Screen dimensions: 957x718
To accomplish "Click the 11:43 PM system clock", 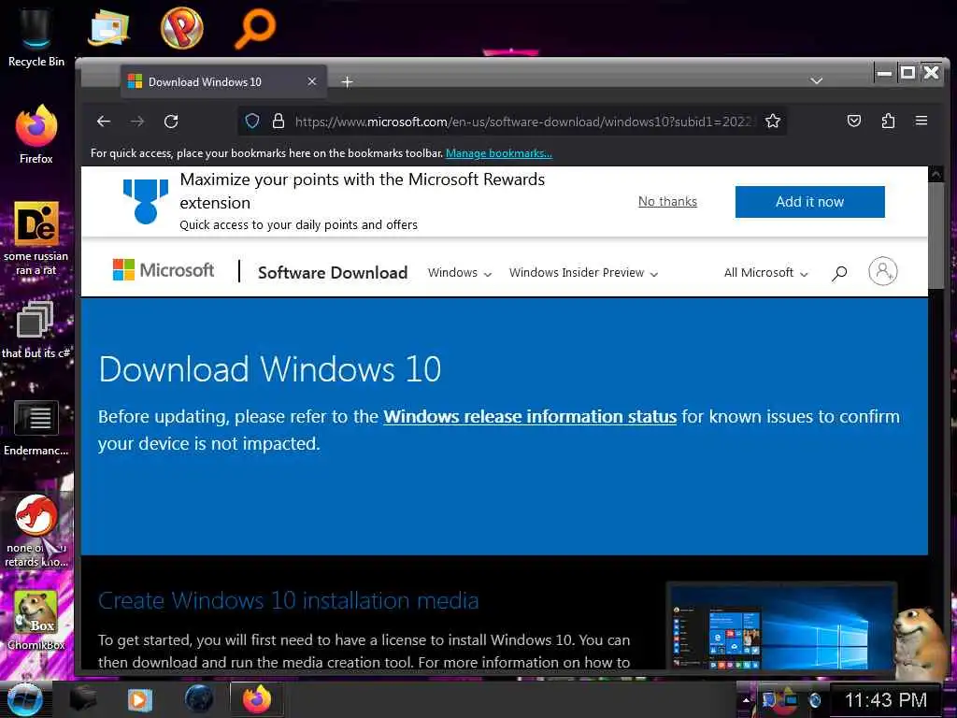I will [x=886, y=699].
